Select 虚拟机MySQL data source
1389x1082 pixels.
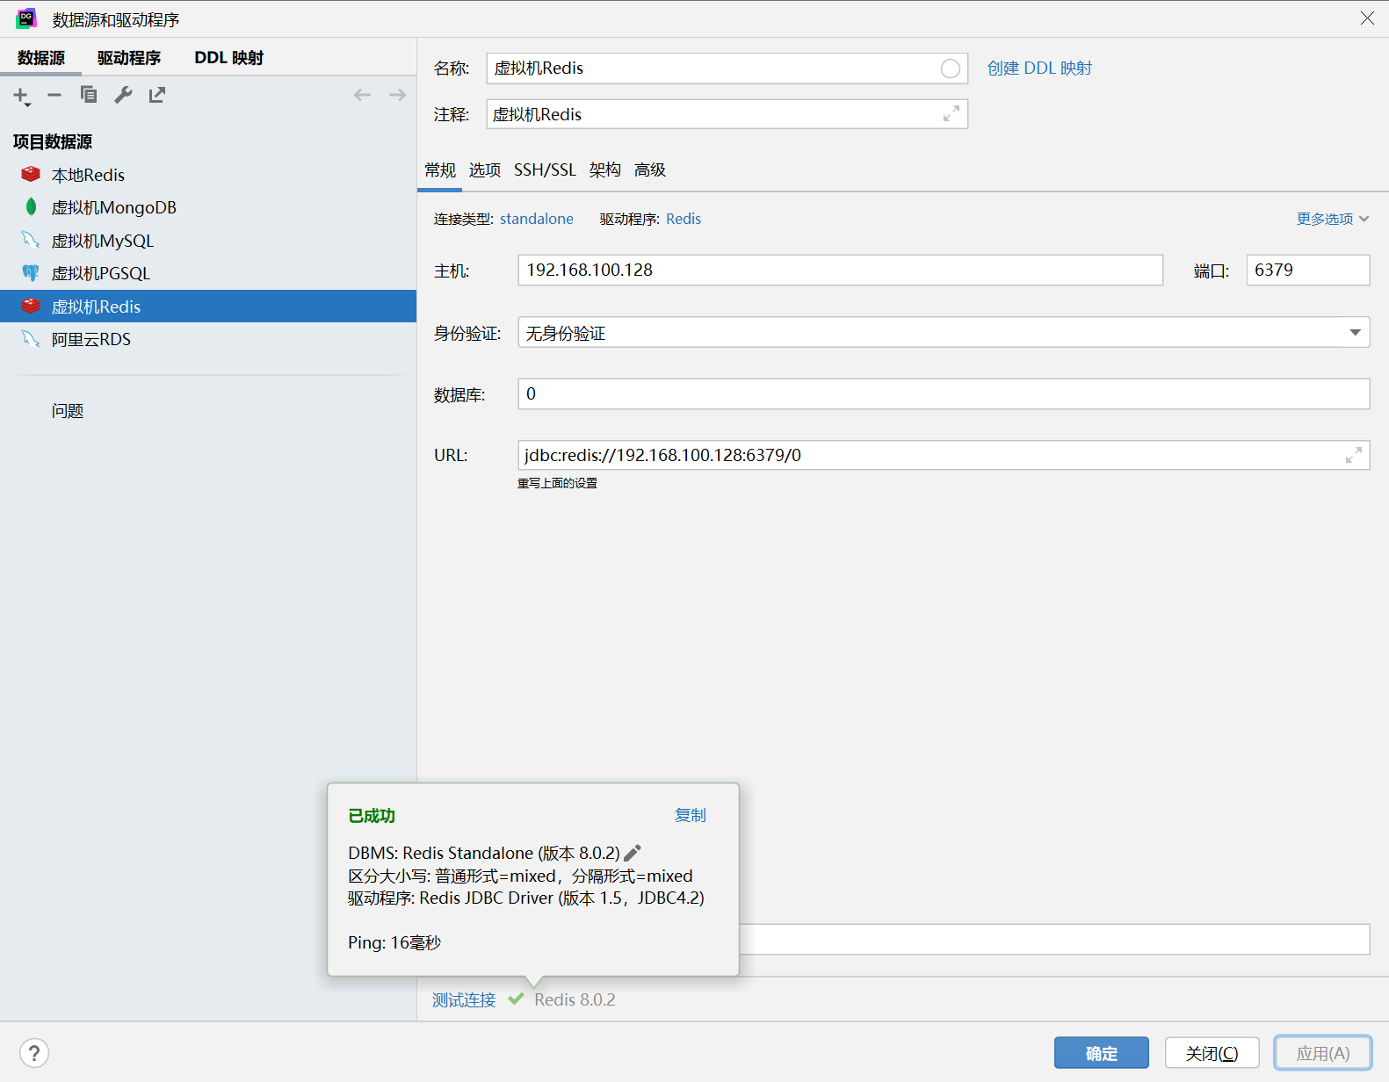pos(208,241)
